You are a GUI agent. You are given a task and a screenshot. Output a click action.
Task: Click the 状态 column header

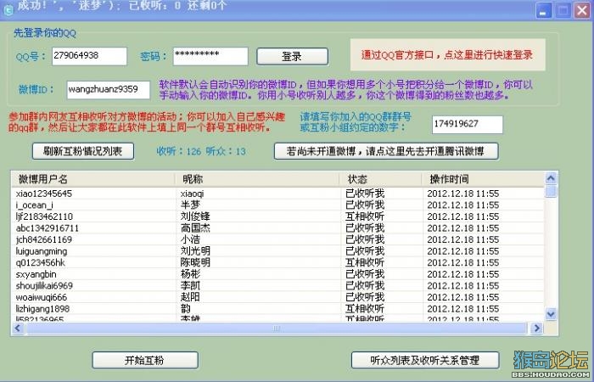[x=380, y=179]
